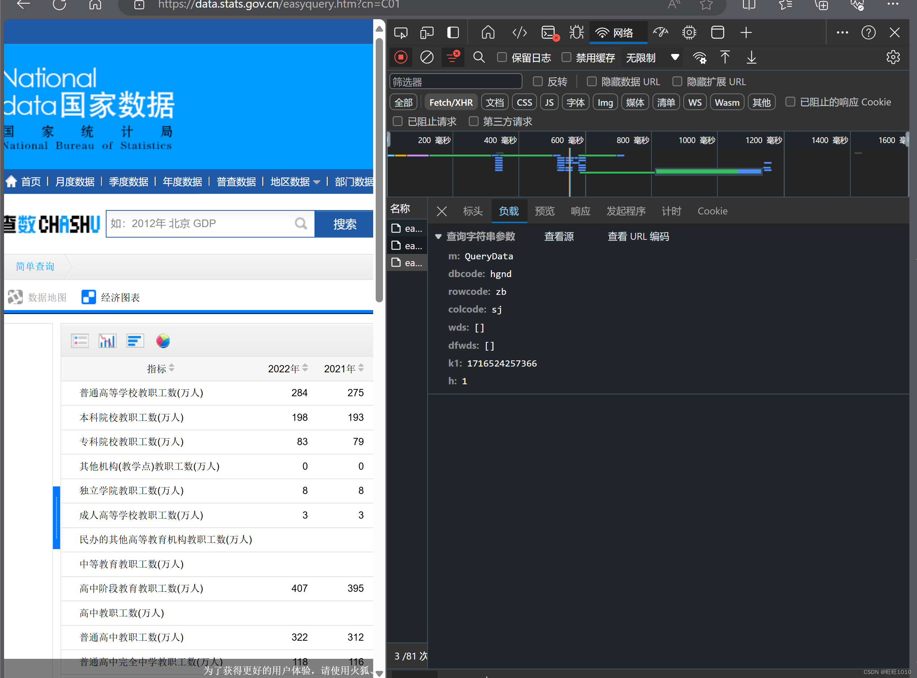
Task: Select the pie chart view icon
Action: point(163,341)
